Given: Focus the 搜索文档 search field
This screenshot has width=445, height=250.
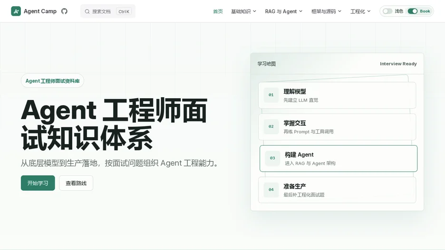Looking at the screenshot, I should pyautogui.click(x=108, y=11).
